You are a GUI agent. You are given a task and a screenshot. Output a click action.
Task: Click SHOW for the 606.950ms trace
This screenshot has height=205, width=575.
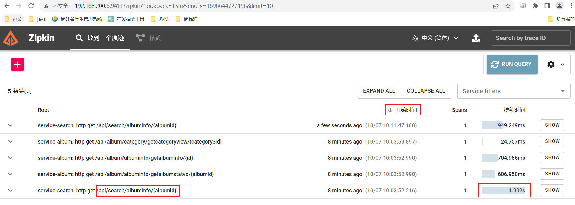[552, 174]
